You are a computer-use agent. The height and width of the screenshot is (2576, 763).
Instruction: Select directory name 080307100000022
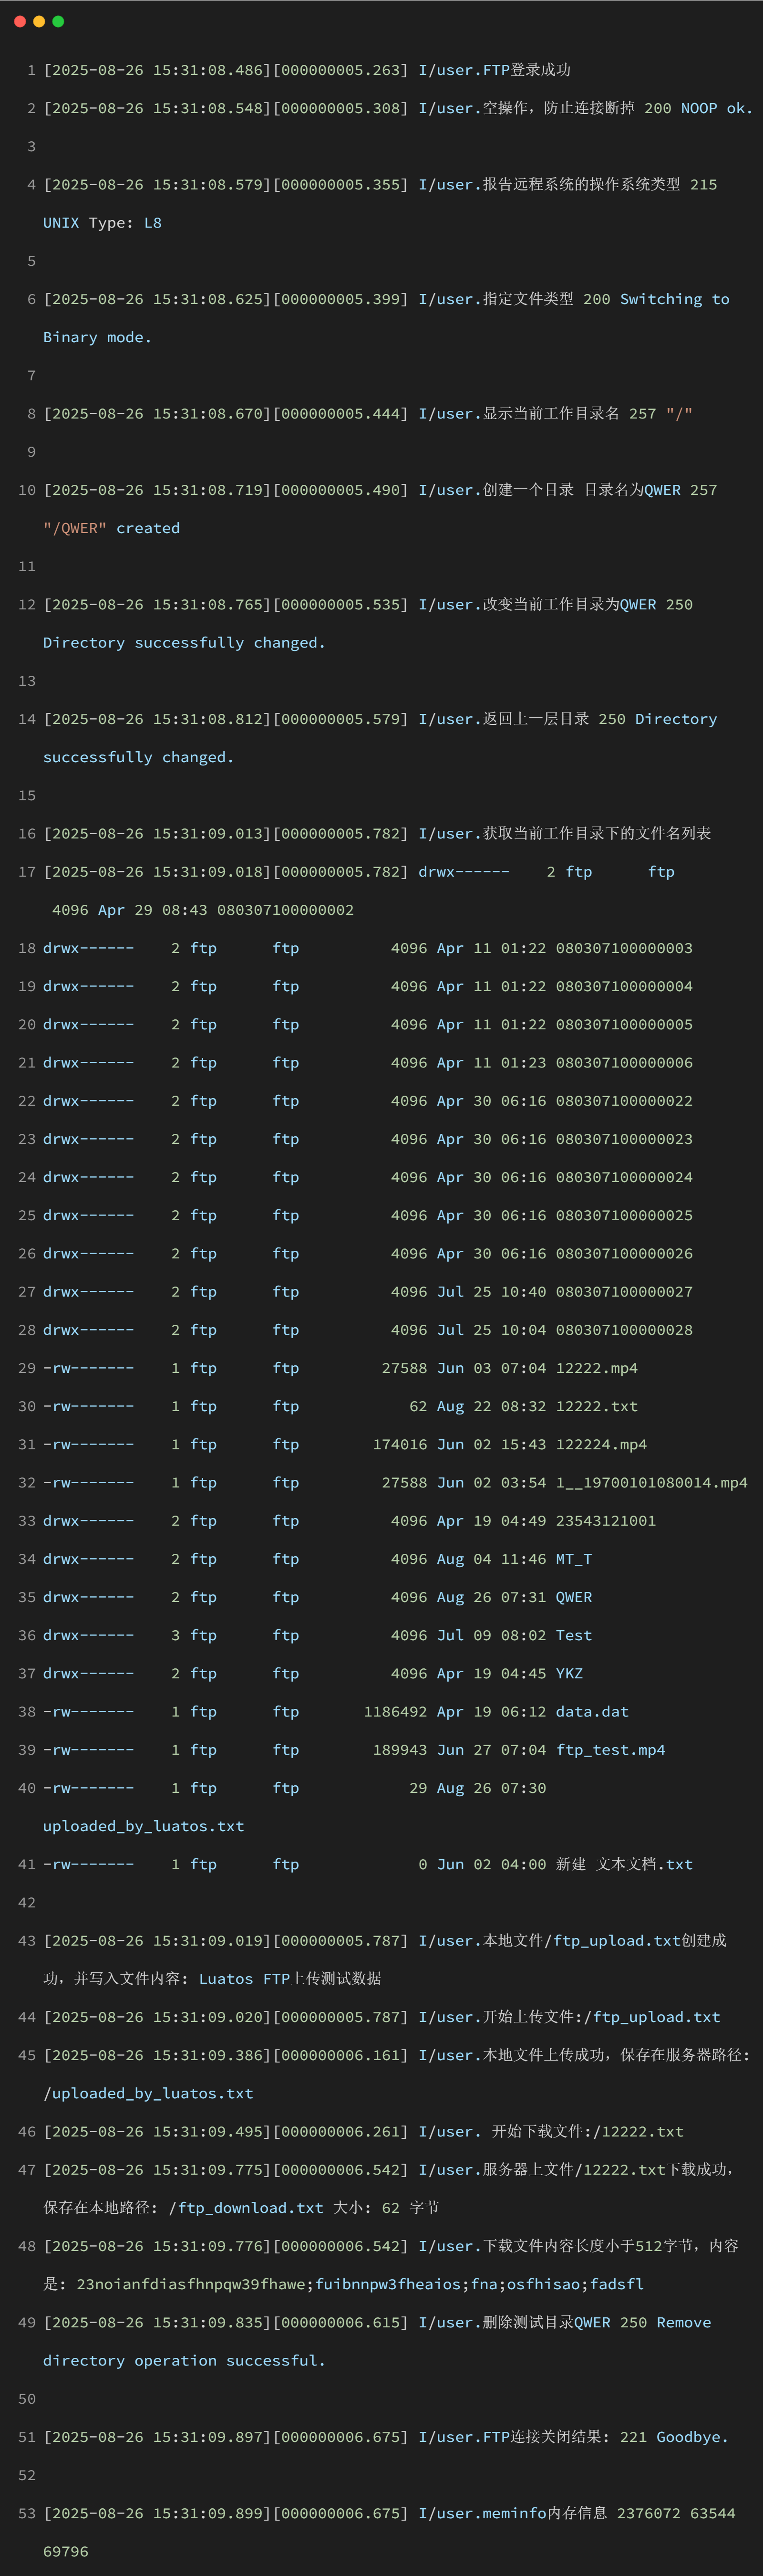pyautogui.click(x=624, y=1101)
